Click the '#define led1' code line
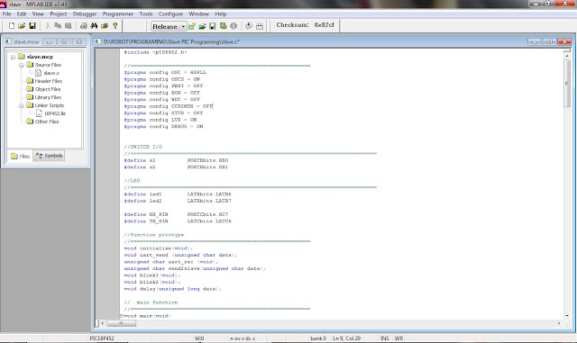The width and height of the screenshot is (577, 343). pos(178,194)
